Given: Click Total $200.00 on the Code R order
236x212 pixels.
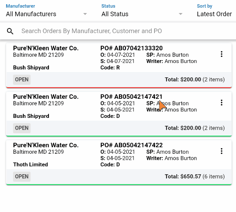Looking at the screenshot, I should (x=183, y=80).
